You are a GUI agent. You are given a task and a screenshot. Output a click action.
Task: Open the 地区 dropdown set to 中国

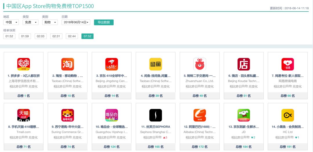(11, 22)
